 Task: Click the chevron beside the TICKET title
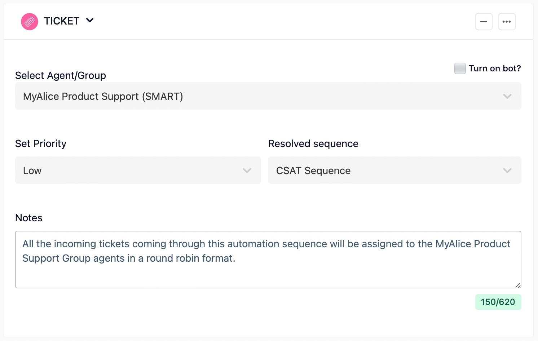(90, 21)
